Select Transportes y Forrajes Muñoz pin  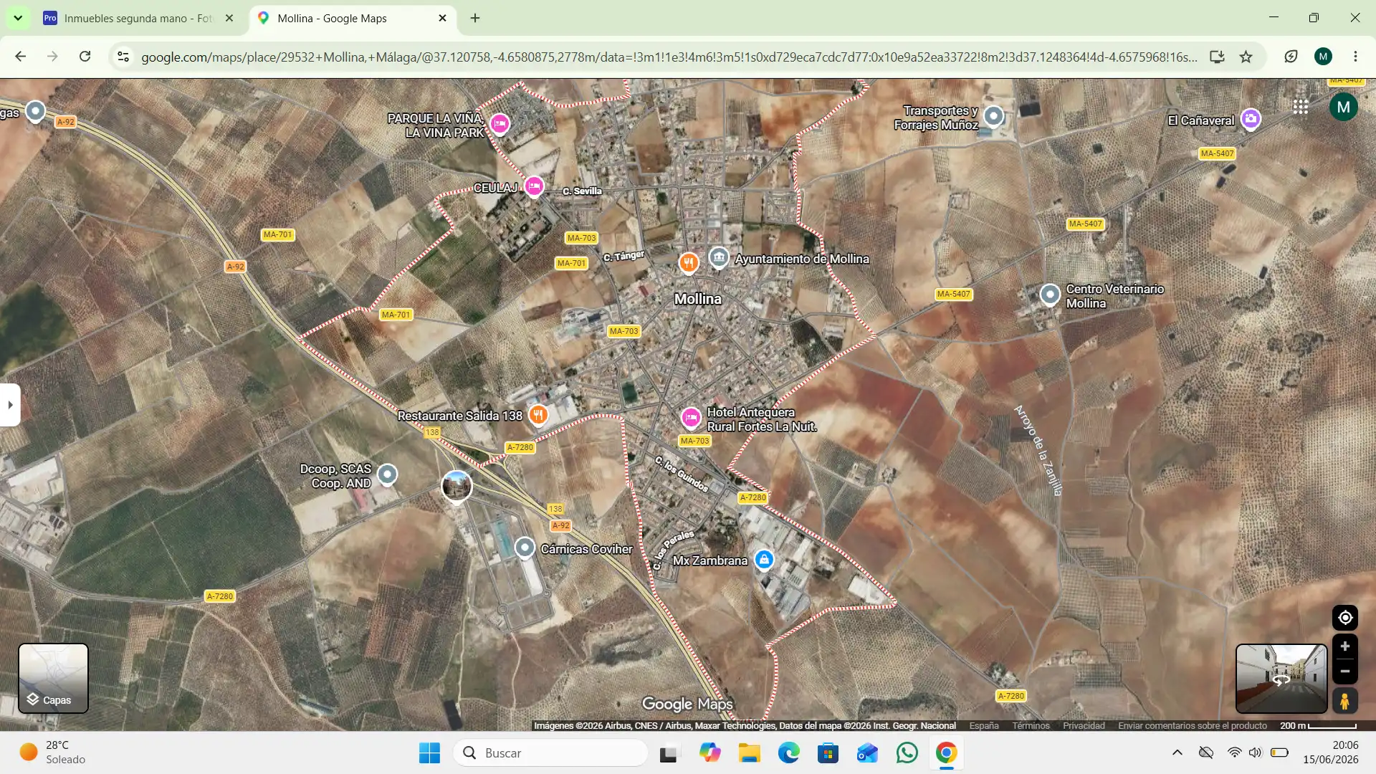[x=993, y=115]
